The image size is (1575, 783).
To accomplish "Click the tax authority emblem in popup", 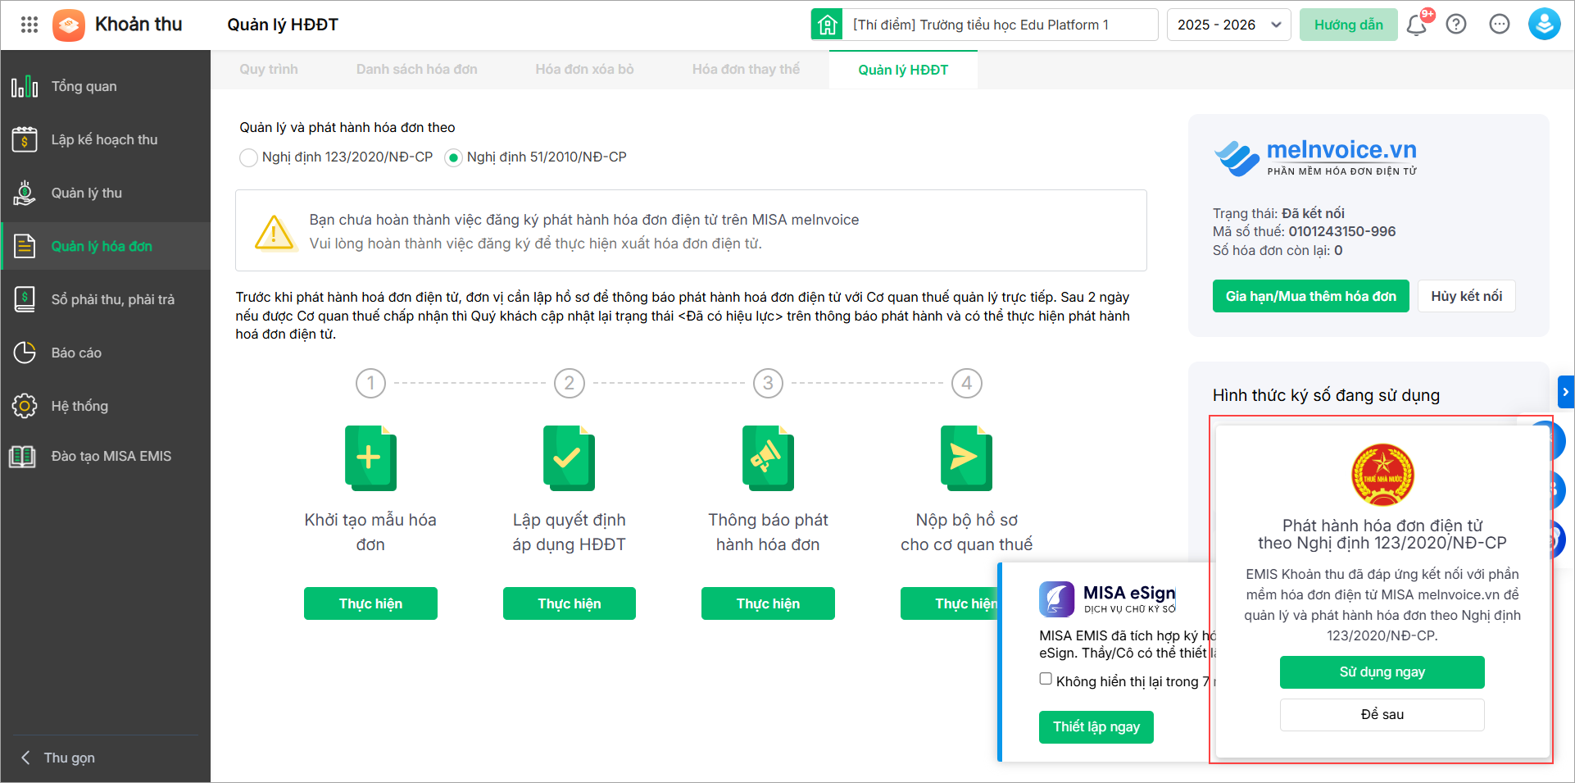I will [1382, 476].
